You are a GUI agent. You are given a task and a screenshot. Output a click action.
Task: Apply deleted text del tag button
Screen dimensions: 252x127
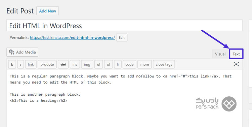tap(63, 64)
